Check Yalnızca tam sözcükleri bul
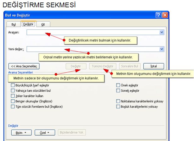194x141 pixels. click(x=13, y=90)
